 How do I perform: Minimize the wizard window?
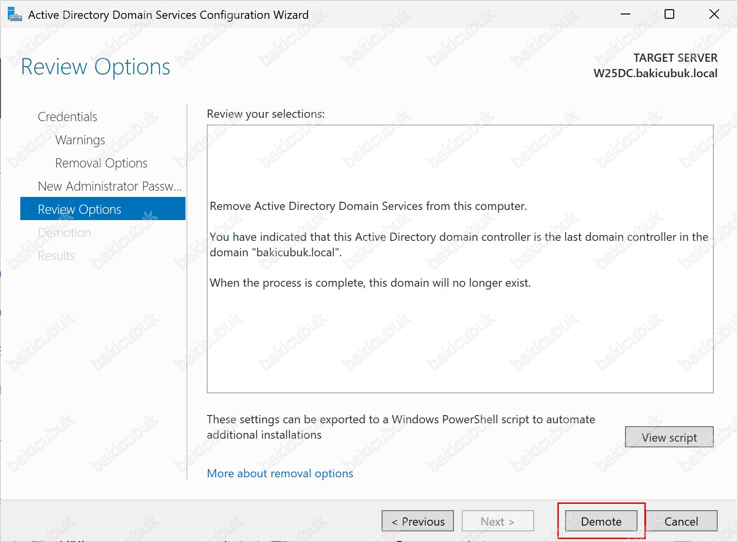625,14
